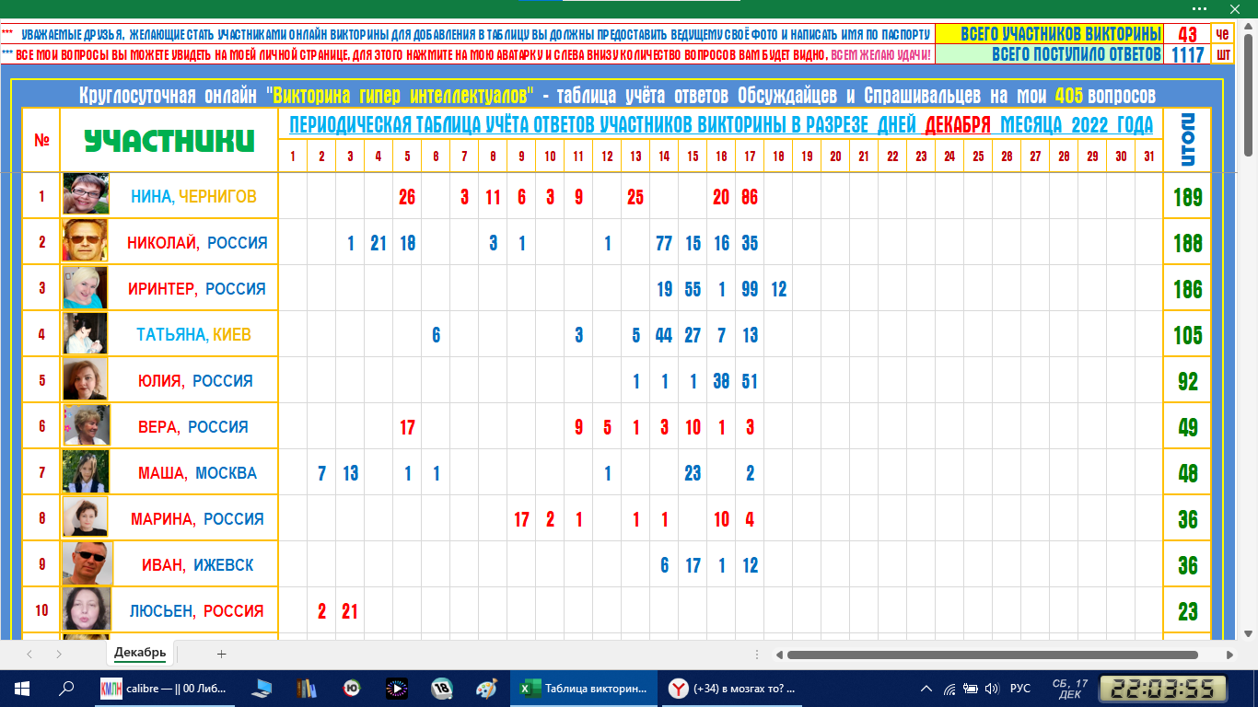Viewport: 1258px width, 707px height.
Task: Go to next sheet with right arrow
Action: click(x=59, y=654)
